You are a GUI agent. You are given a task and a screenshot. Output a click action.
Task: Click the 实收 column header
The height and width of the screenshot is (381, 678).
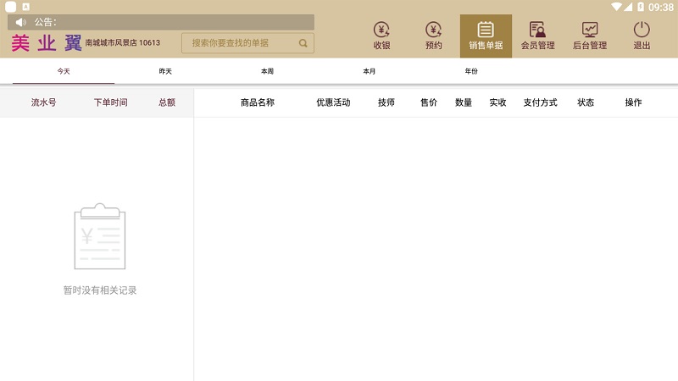point(497,102)
